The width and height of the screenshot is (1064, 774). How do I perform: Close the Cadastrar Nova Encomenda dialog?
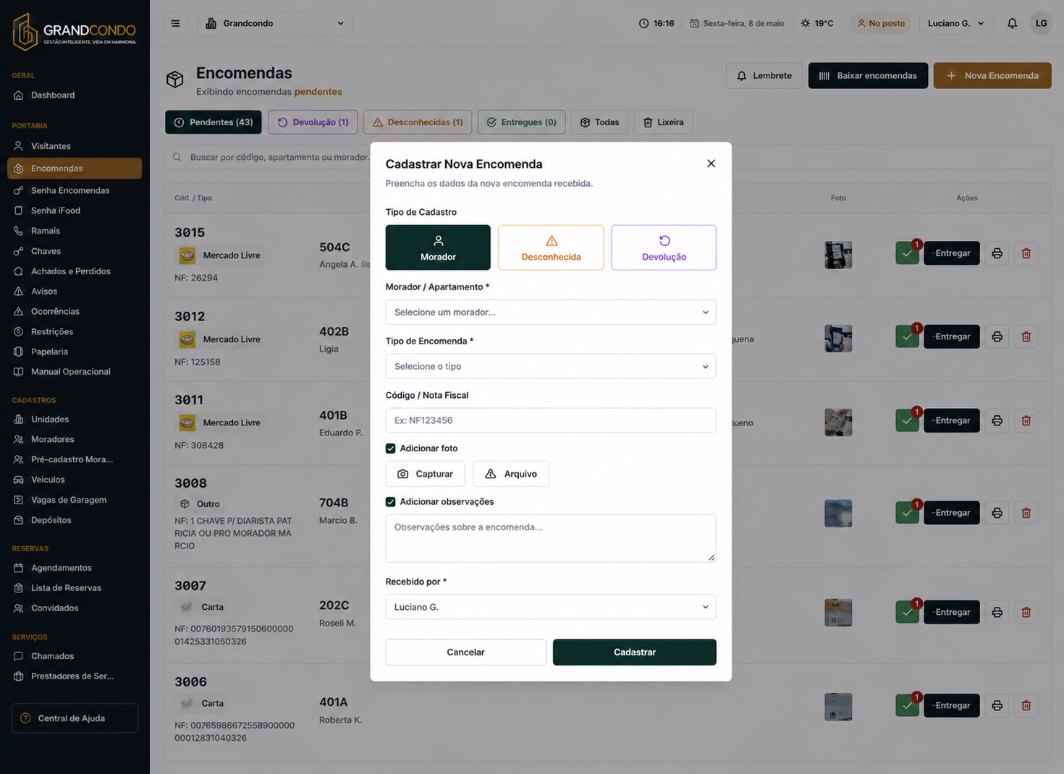pyautogui.click(x=711, y=163)
